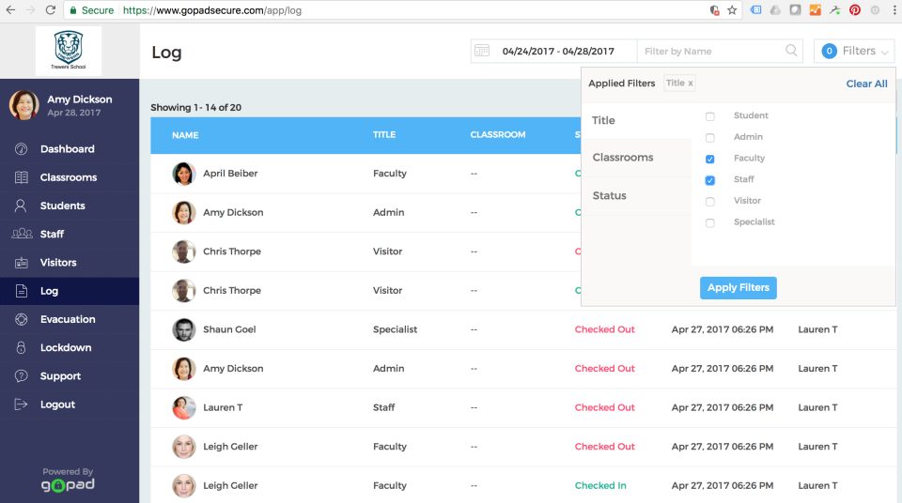The image size is (902, 503).
Task: Sort by the TITLE column header
Action: [383, 134]
